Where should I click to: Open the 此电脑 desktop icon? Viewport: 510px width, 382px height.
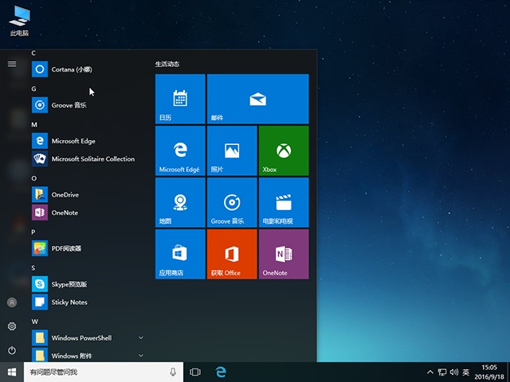coord(18,19)
